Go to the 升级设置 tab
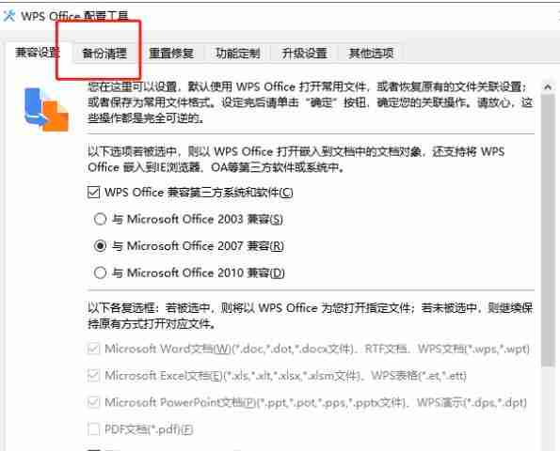The image size is (560, 451). [x=304, y=54]
